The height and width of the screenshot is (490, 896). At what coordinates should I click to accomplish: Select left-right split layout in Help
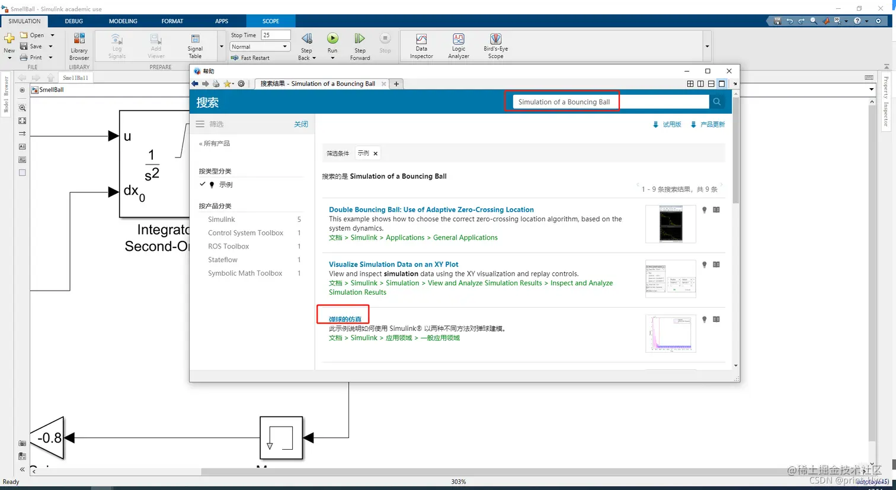click(x=700, y=83)
